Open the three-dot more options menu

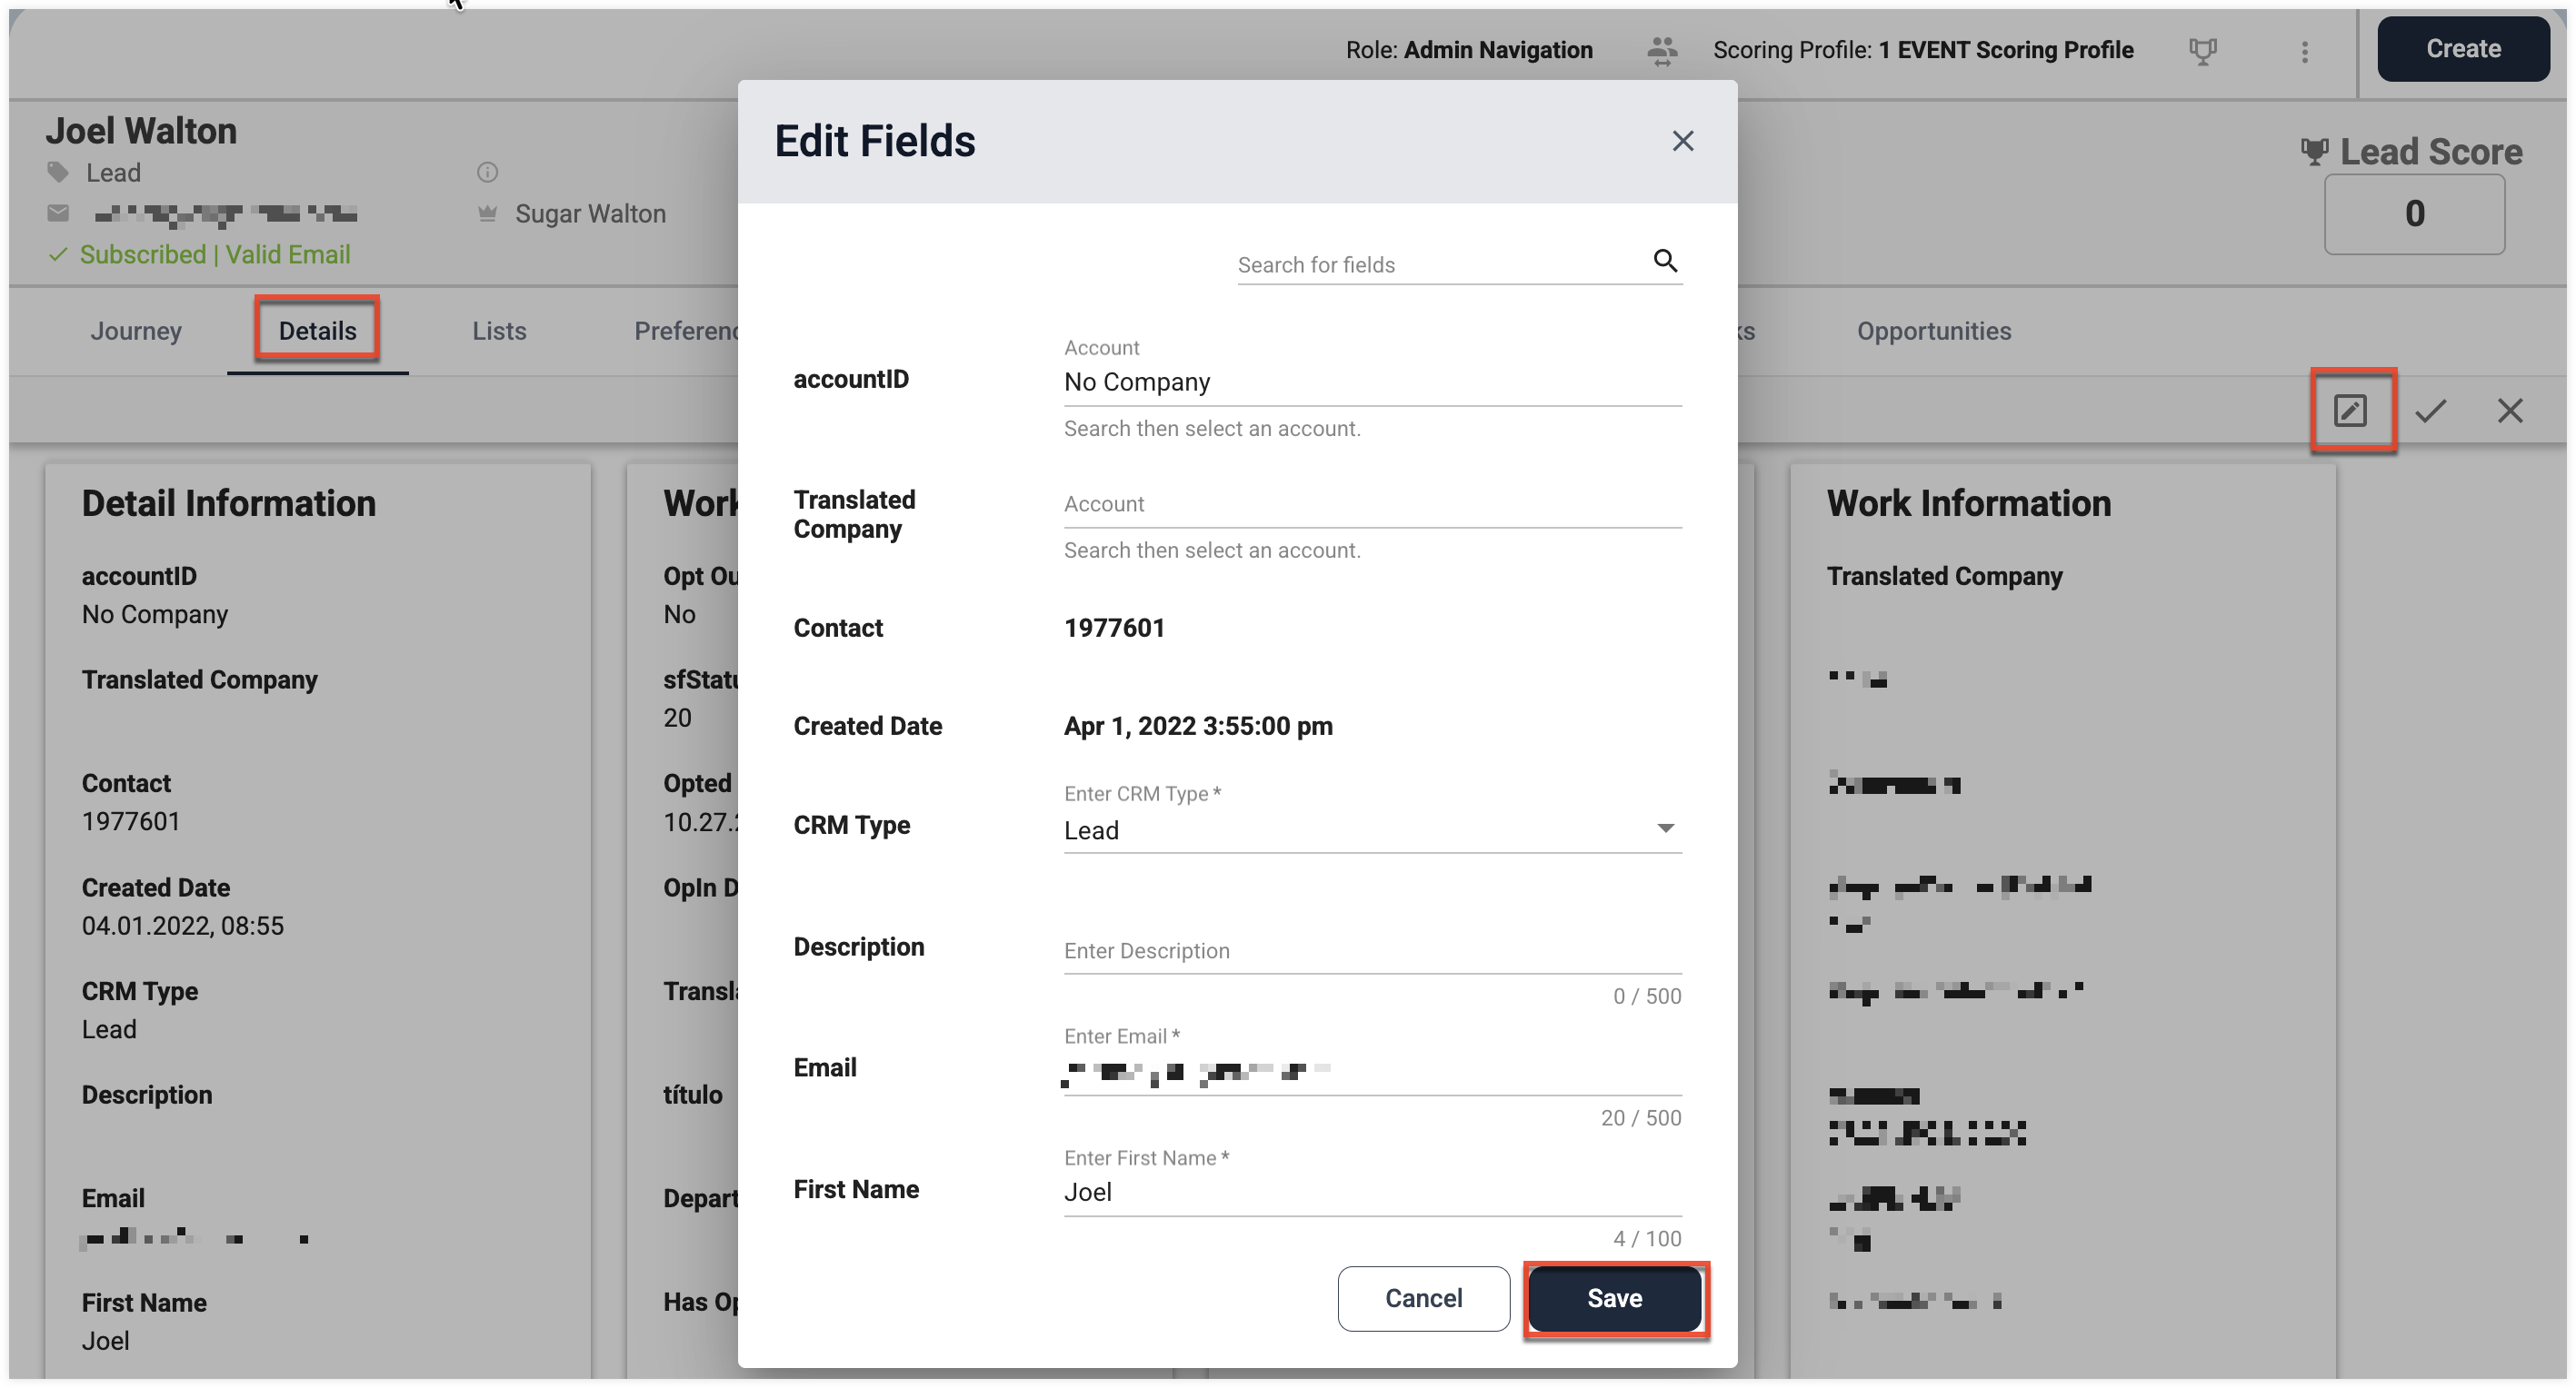tap(2305, 51)
